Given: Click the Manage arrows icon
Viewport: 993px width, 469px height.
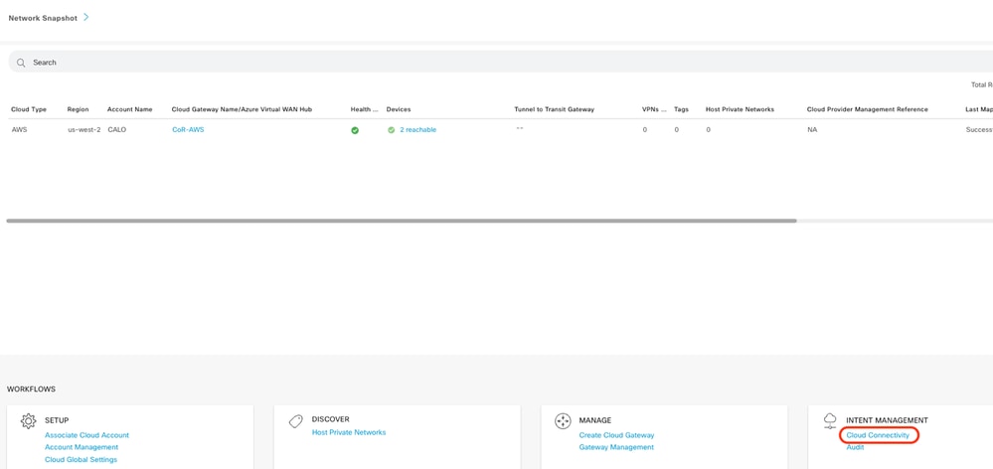Looking at the screenshot, I should 563,421.
